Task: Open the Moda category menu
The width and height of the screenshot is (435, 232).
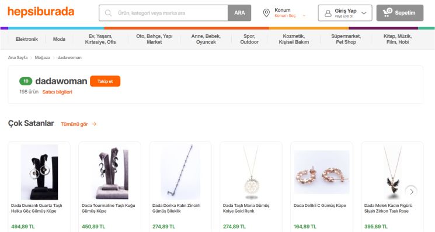Action: 59,39
